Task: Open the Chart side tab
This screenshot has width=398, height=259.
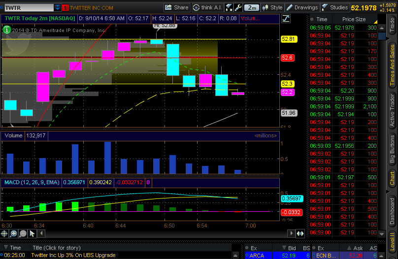Action: tap(392, 178)
